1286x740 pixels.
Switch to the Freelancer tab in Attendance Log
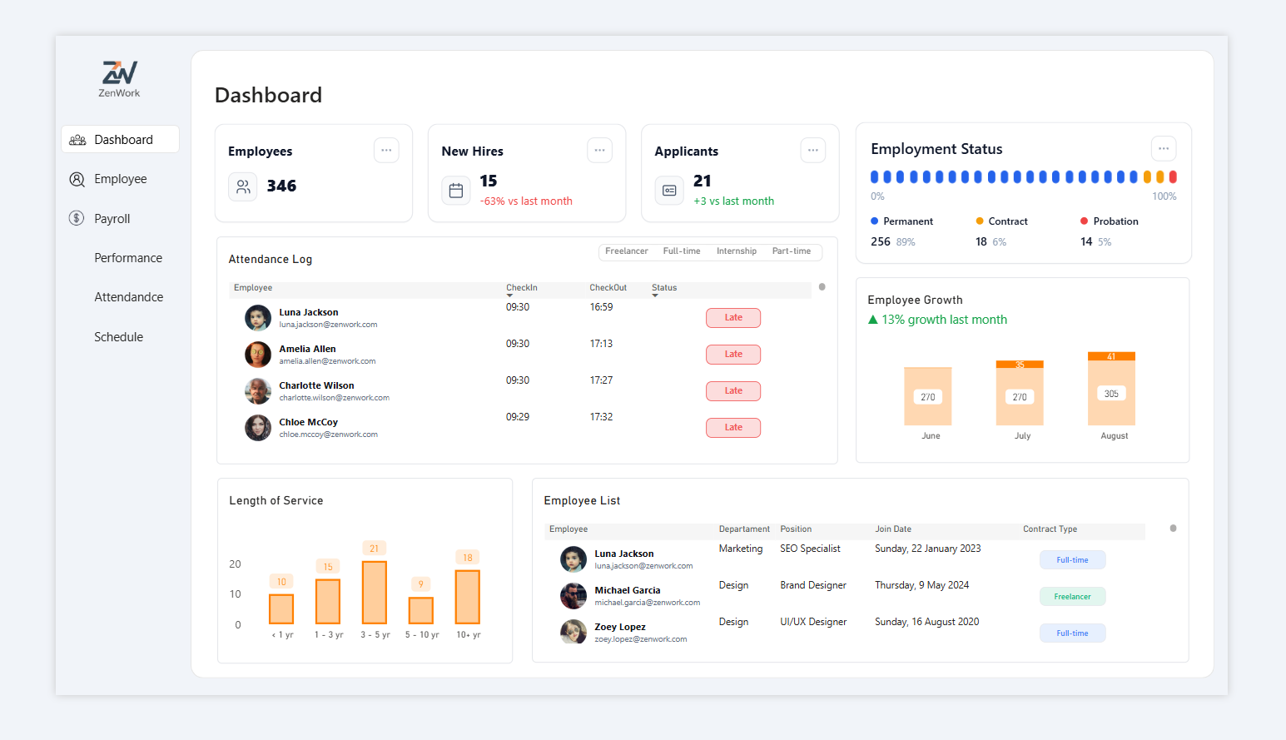tap(626, 251)
